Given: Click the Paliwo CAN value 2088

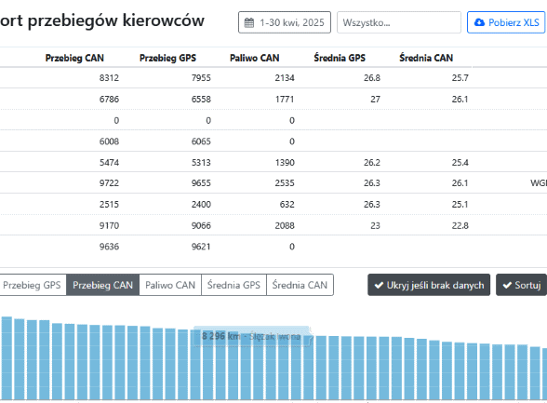Looking at the screenshot, I should point(285,226).
